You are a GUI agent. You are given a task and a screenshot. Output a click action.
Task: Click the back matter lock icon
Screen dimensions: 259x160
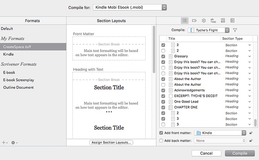(x=251, y=141)
